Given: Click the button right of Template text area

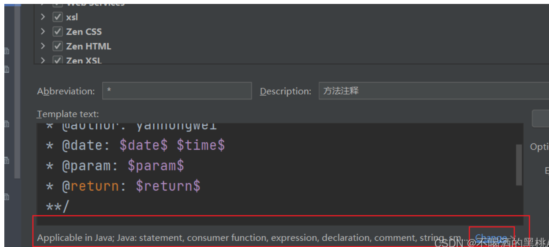Looking at the screenshot, I should [540, 118].
